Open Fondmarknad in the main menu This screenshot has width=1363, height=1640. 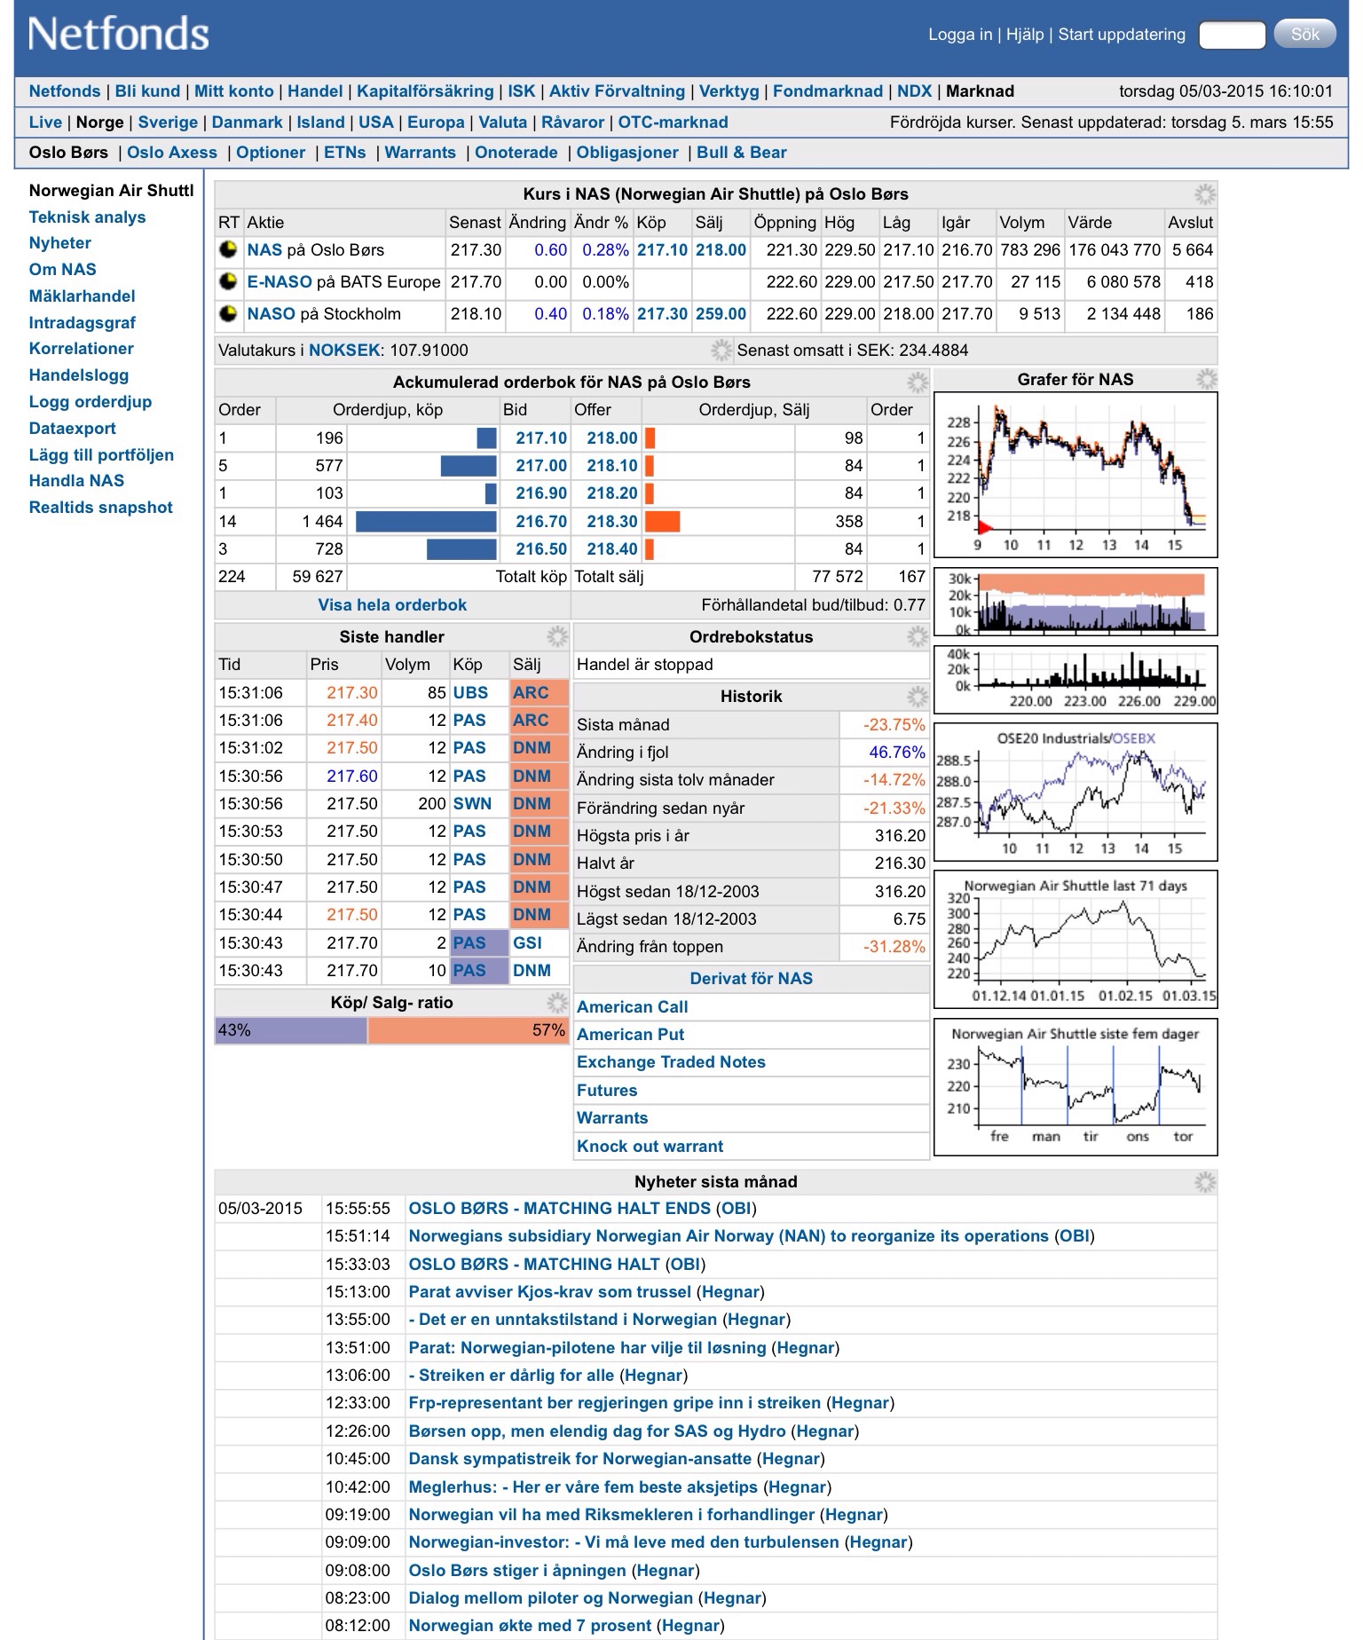tap(827, 91)
